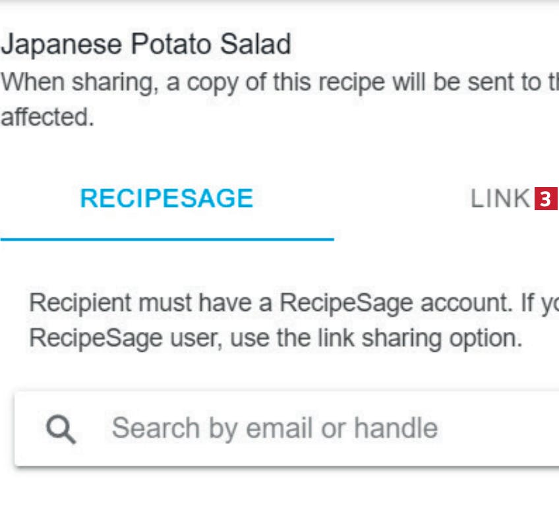The width and height of the screenshot is (559, 527).
Task: Click the word 'handle' in the search placeholder
Action: coord(396,428)
